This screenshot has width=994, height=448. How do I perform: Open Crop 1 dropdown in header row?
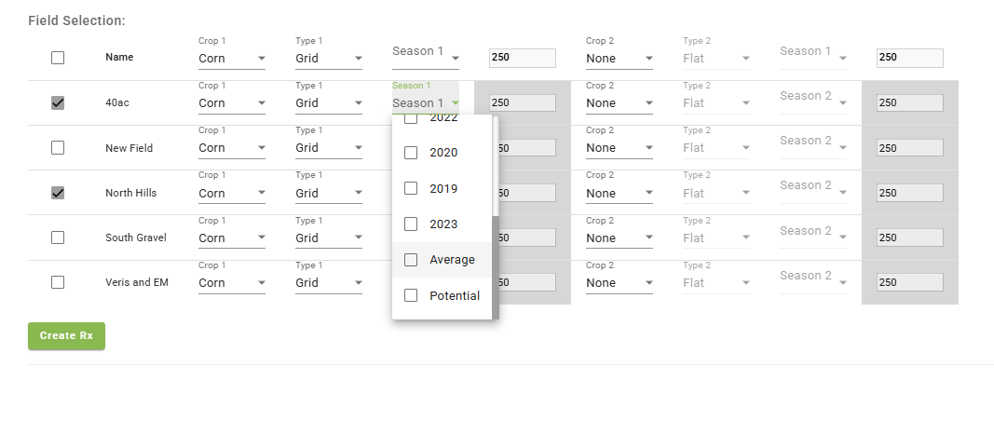(232, 59)
